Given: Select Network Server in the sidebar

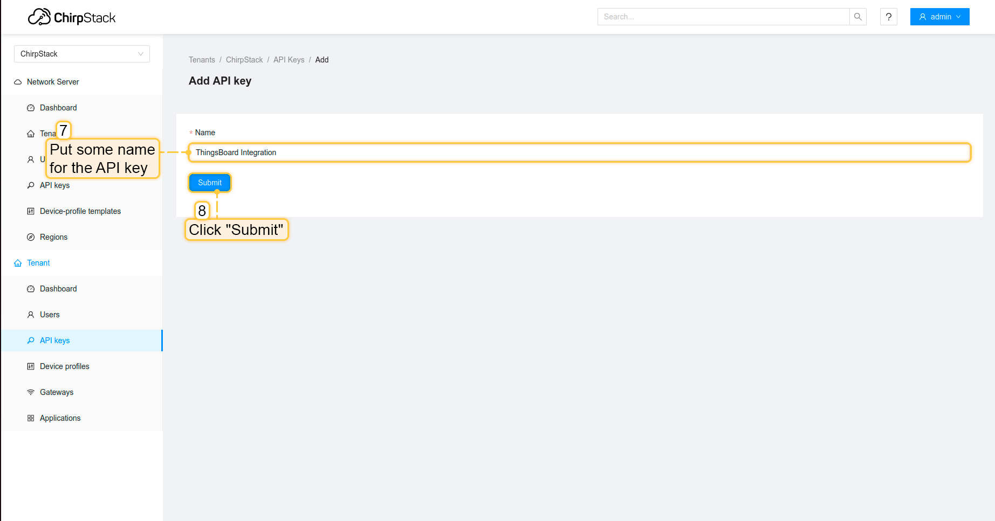Looking at the screenshot, I should coord(52,81).
